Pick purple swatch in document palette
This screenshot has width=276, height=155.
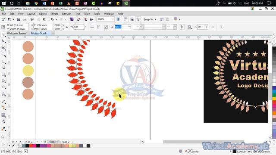pos(41,146)
